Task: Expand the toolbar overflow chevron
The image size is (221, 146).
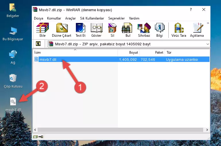Action: pyautogui.click(x=208, y=23)
